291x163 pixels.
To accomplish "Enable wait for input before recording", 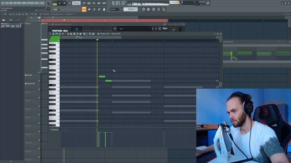I will pyautogui.click(x=89, y=3).
